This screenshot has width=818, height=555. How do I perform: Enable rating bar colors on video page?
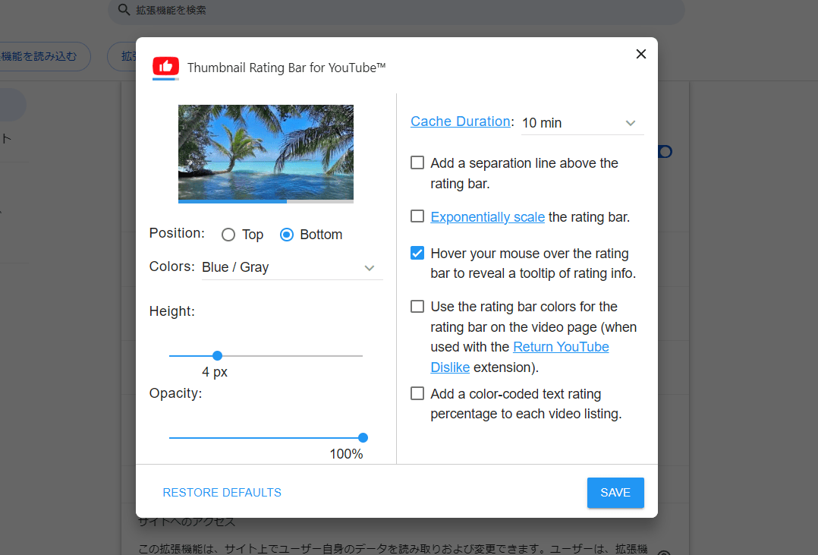417,307
